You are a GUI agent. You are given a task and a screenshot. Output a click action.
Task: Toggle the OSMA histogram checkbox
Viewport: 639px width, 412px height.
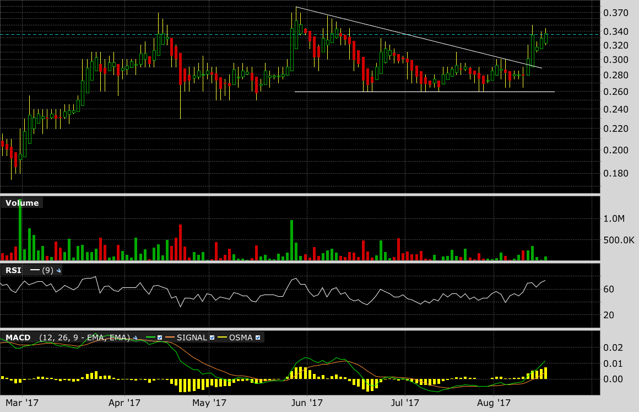pyautogui.click(x=258, y=338)
